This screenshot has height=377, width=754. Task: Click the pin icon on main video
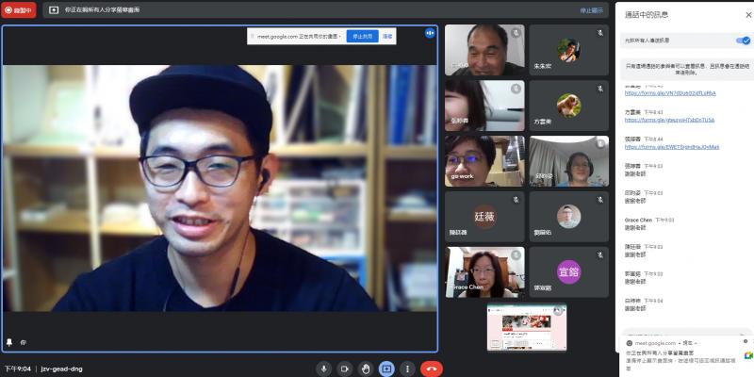9,342
